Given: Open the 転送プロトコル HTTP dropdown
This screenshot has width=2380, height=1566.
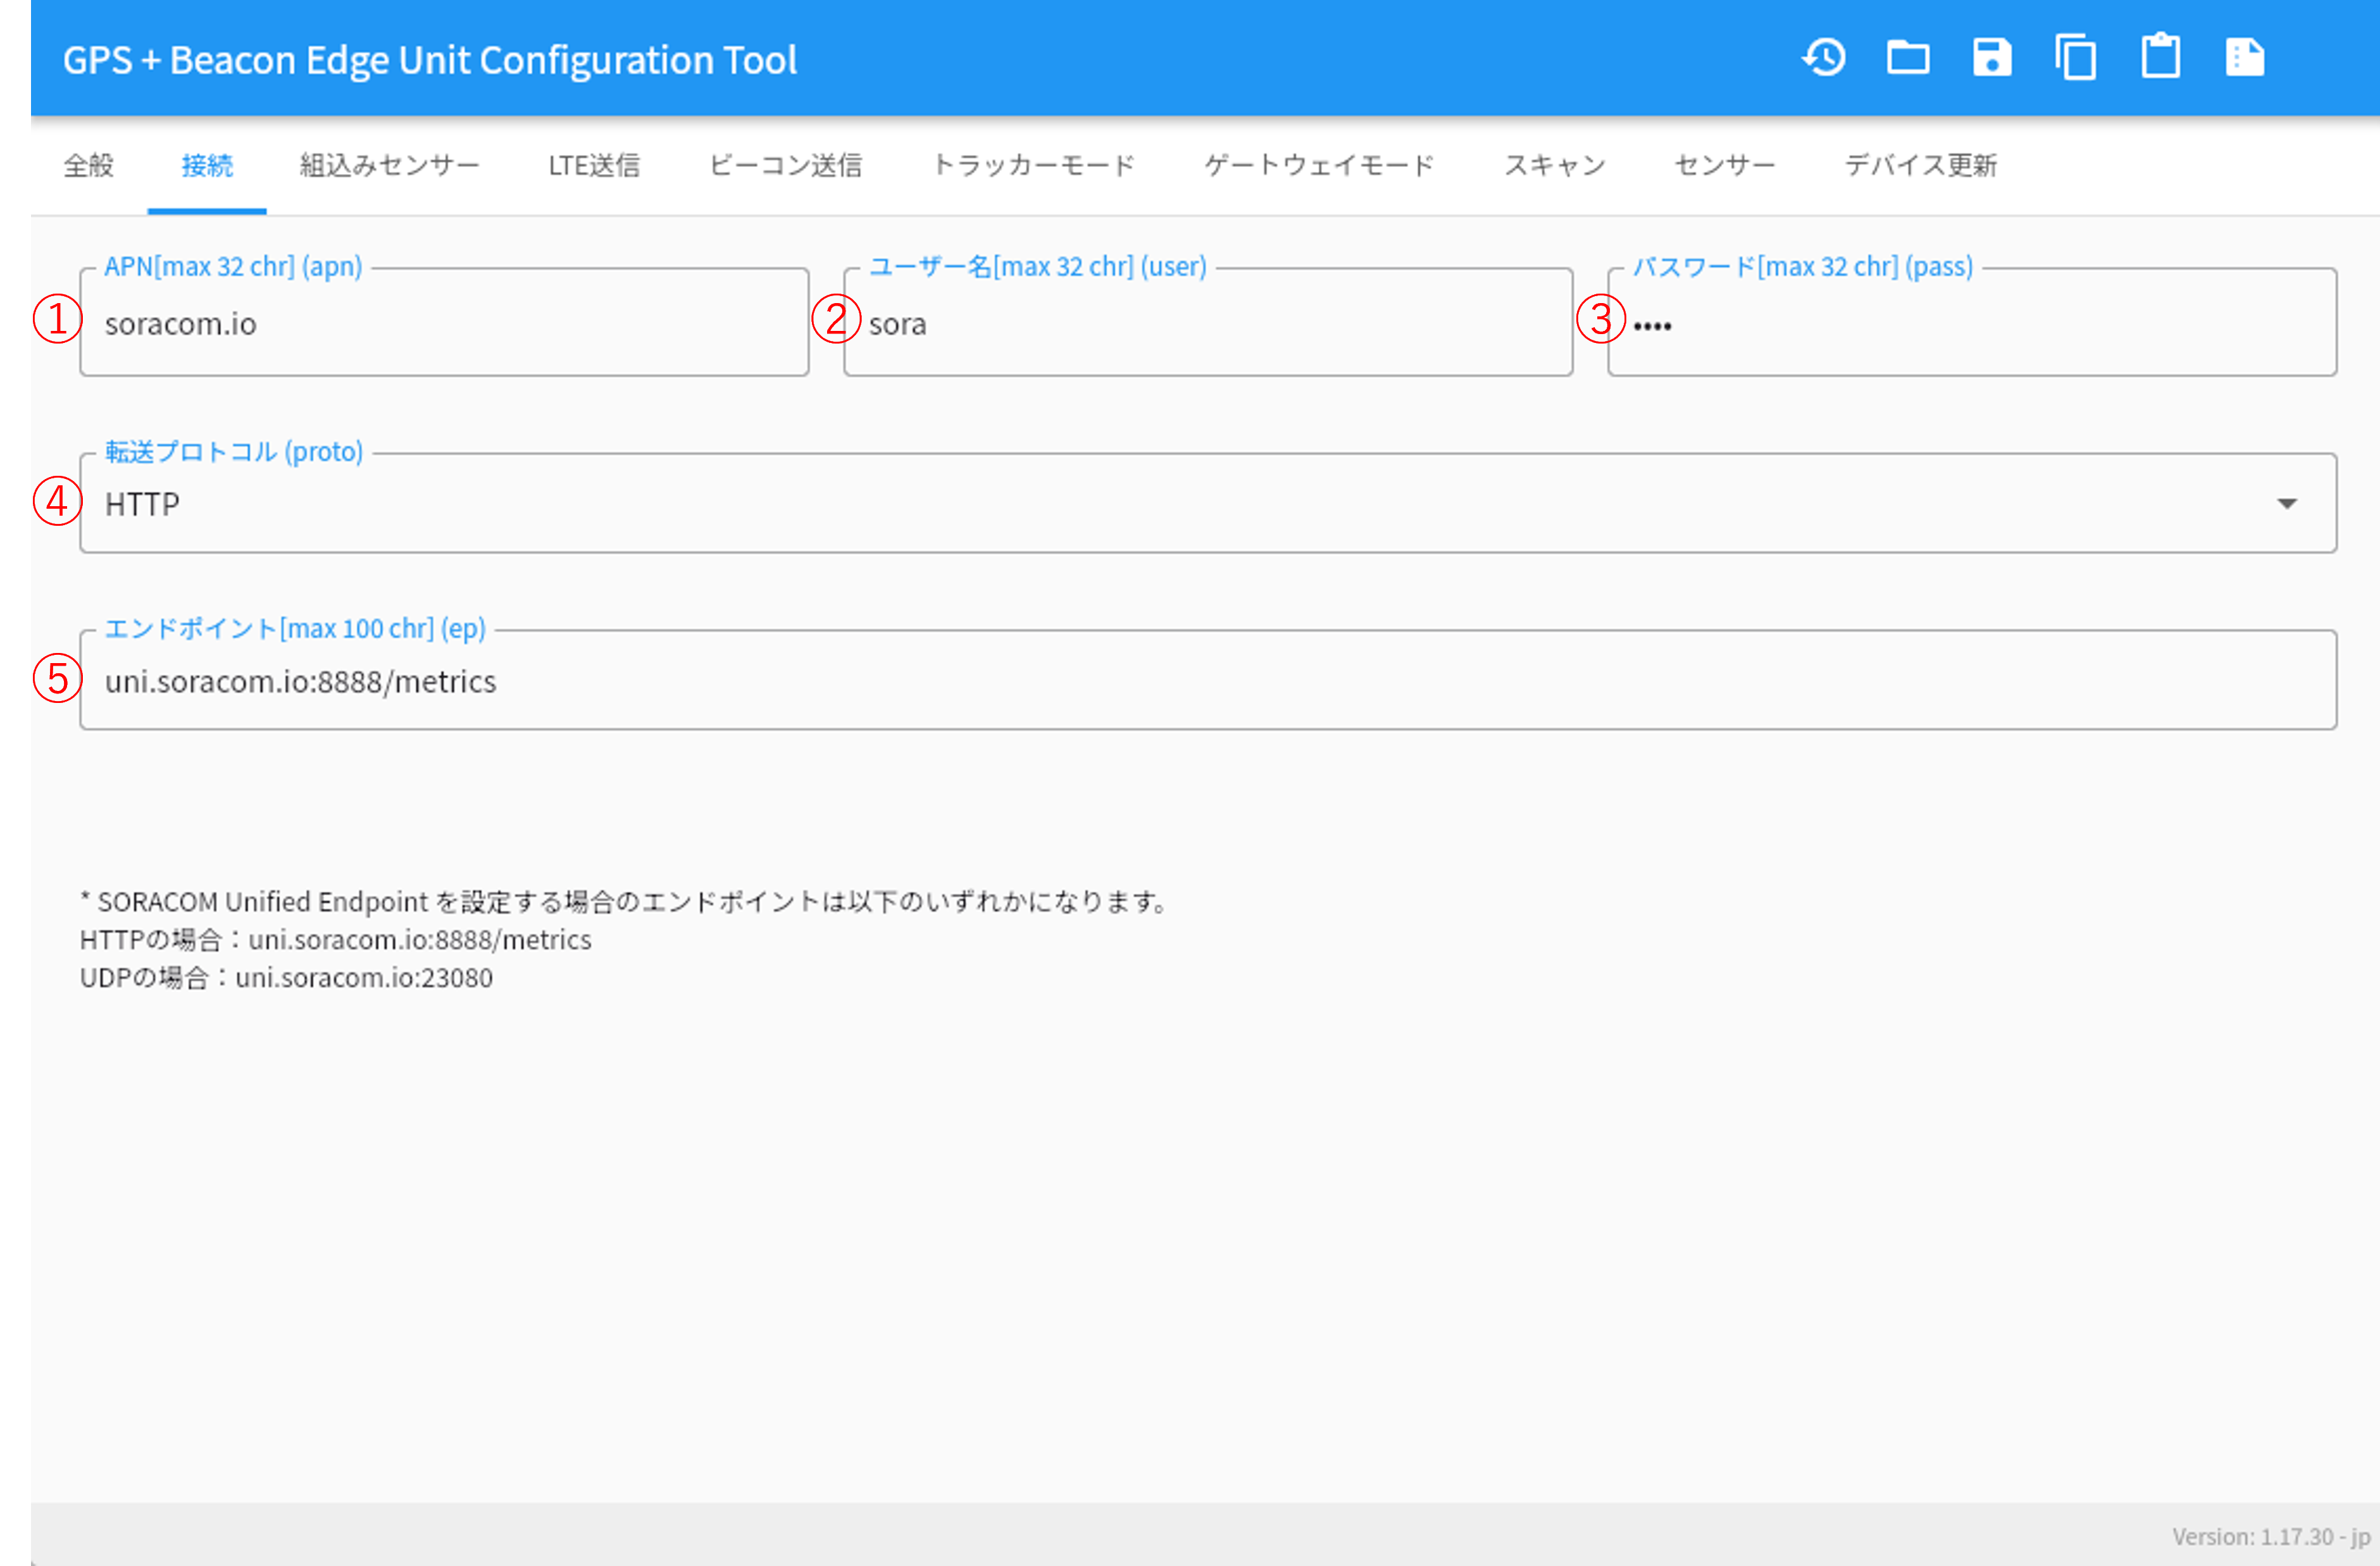Looking at the screenshot, I should tap(1208, 503).
